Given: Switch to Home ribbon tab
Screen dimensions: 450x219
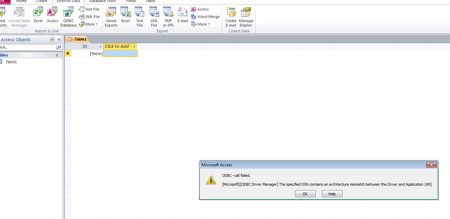Looking at the screenshot, I should (21, 1).
